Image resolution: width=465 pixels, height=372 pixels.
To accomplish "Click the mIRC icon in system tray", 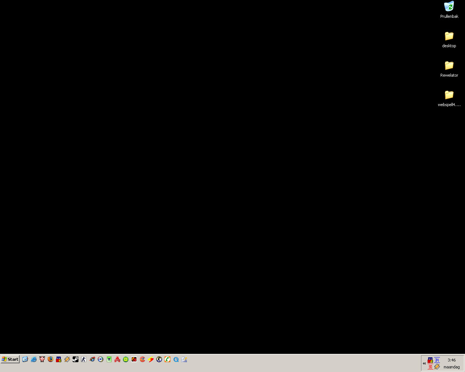I will (x=430, y=360).
